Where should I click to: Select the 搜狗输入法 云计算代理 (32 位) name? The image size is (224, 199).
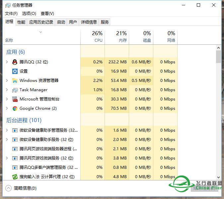47,177
